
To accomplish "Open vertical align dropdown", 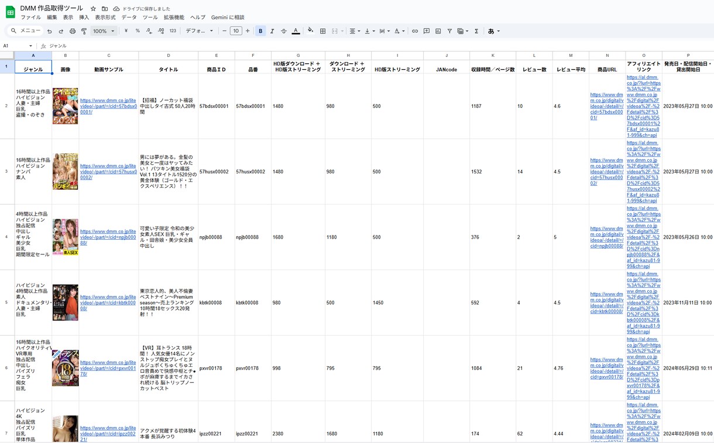I will (370, 31).
